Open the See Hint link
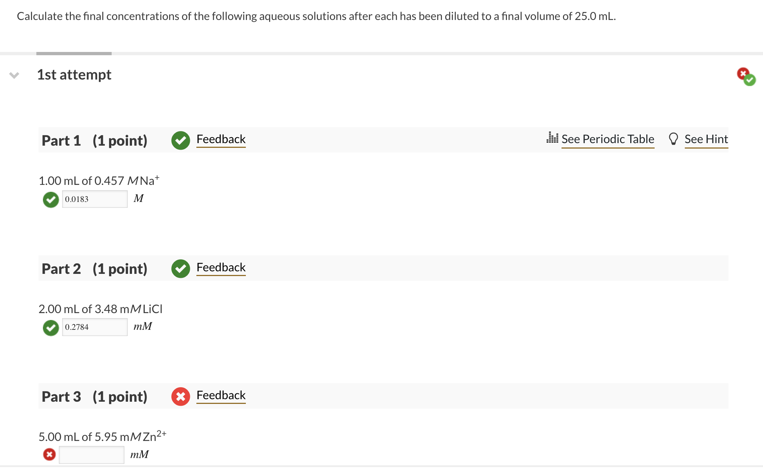Image resolution: width=763 pixels, height=470 pixels. pos(706,139)
